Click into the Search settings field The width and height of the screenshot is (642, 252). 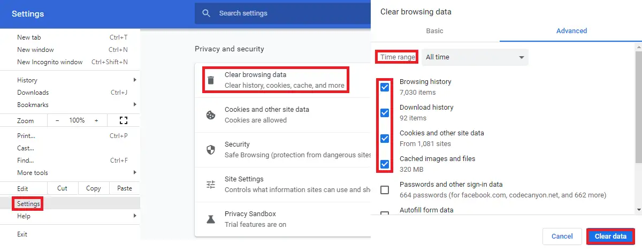tap(284, 13)
